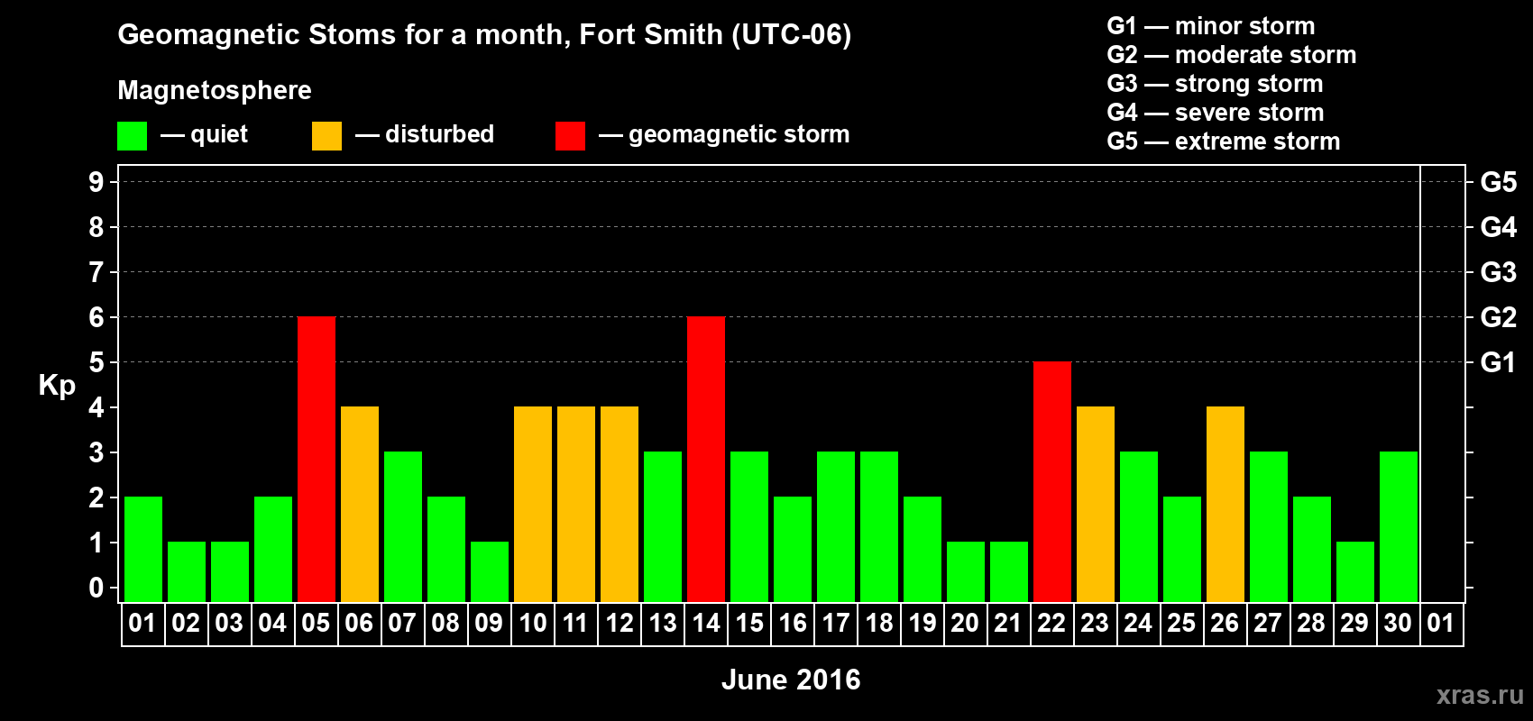Click the Kp value 0 axis label

[96, 588]
